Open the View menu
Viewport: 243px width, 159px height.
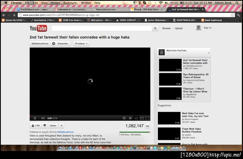(x=44, y=3)
